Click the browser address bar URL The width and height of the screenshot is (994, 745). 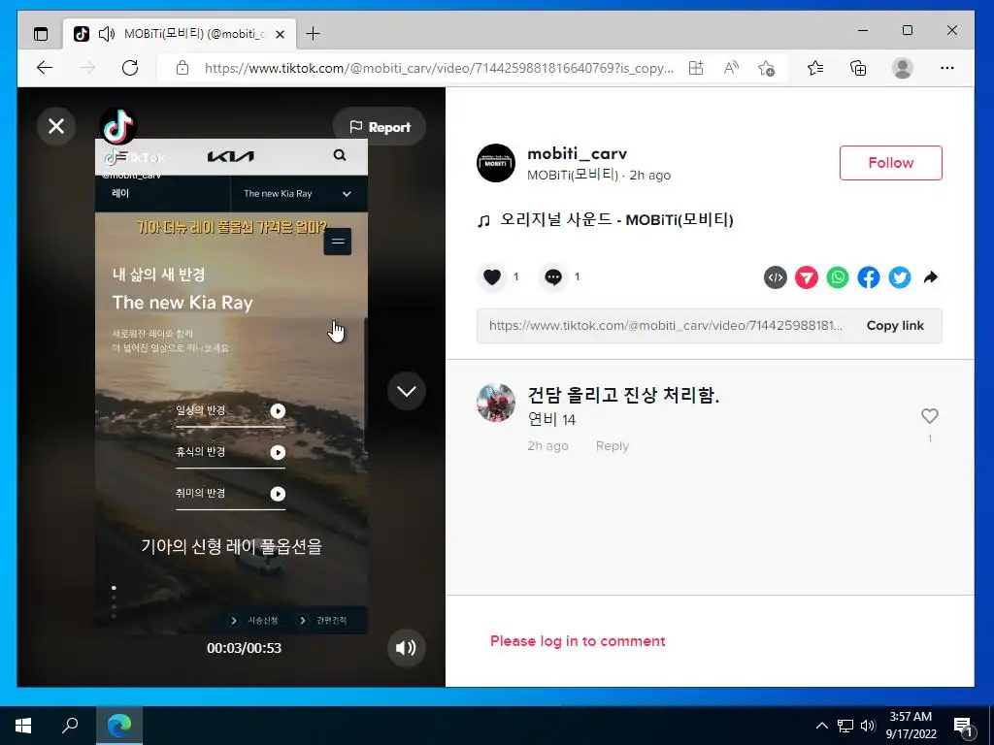click(x=439, y=69)
